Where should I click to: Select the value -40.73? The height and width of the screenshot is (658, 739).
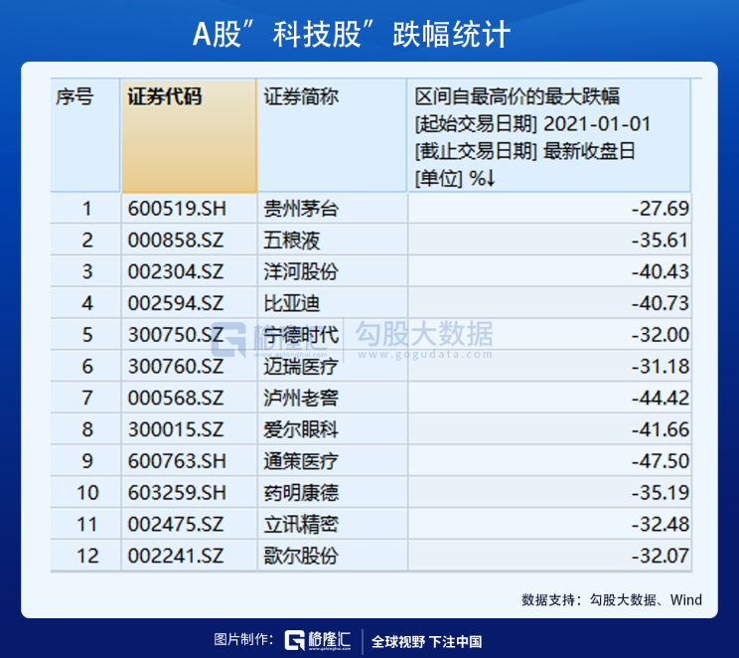tap(660, 303)
